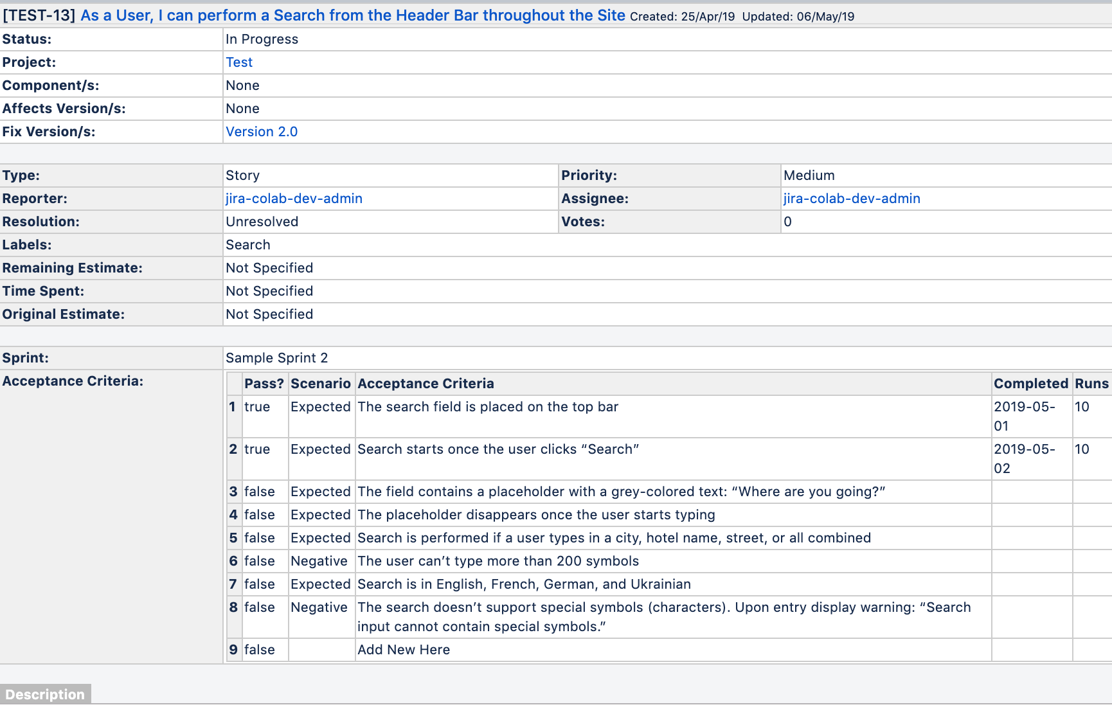This screenshot has height=707, width=1112.
Task: Click the Completed column header
Action: coord(1030,384)
